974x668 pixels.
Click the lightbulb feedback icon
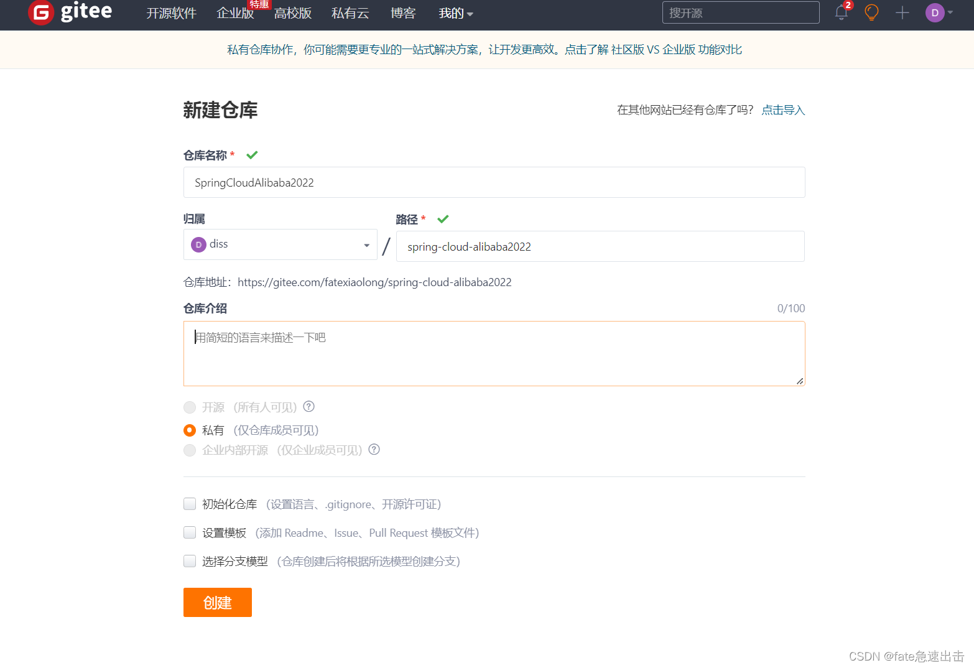click(871, 13)
